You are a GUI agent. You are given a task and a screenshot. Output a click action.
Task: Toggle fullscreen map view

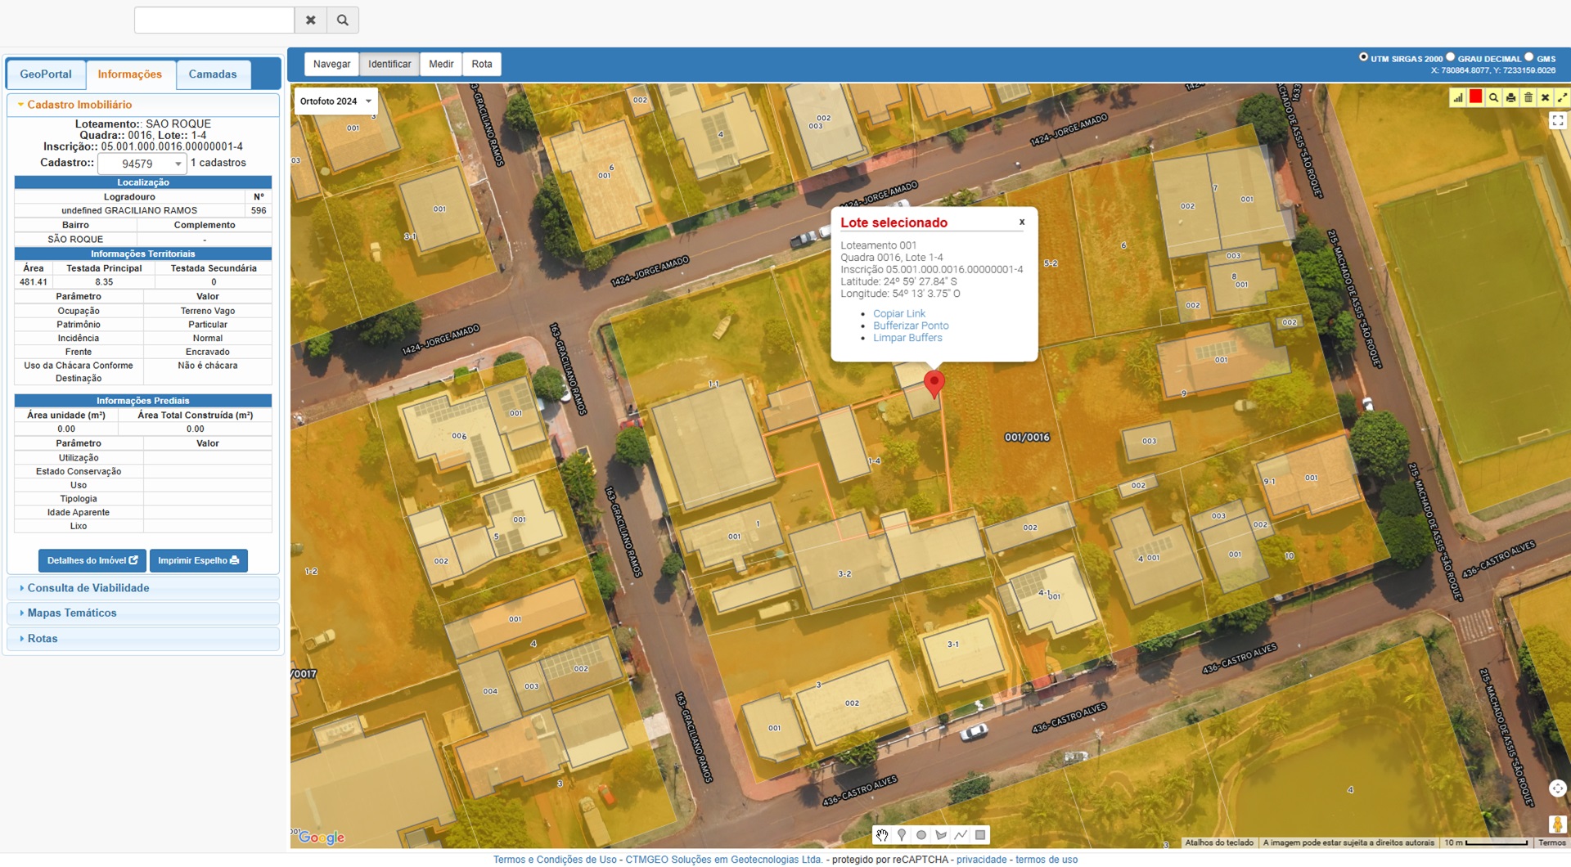point(1558,121)
